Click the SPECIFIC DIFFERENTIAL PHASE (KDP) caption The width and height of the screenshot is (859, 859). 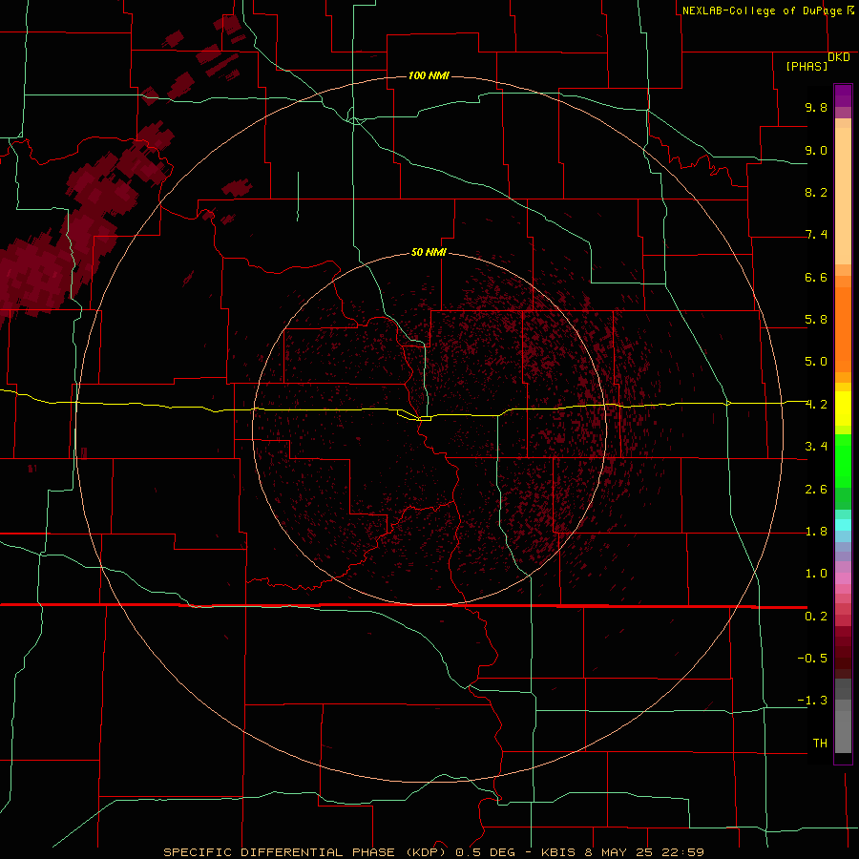pyautogui.click(x=306, y=852)
